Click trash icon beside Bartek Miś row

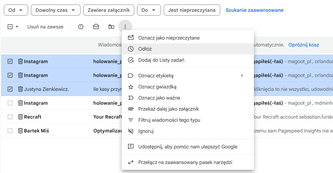(x=20, y=131)
